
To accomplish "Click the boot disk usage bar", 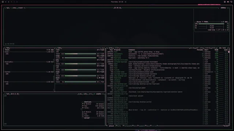I will click(80, 82).
